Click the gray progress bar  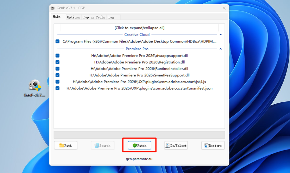[139, 135]
